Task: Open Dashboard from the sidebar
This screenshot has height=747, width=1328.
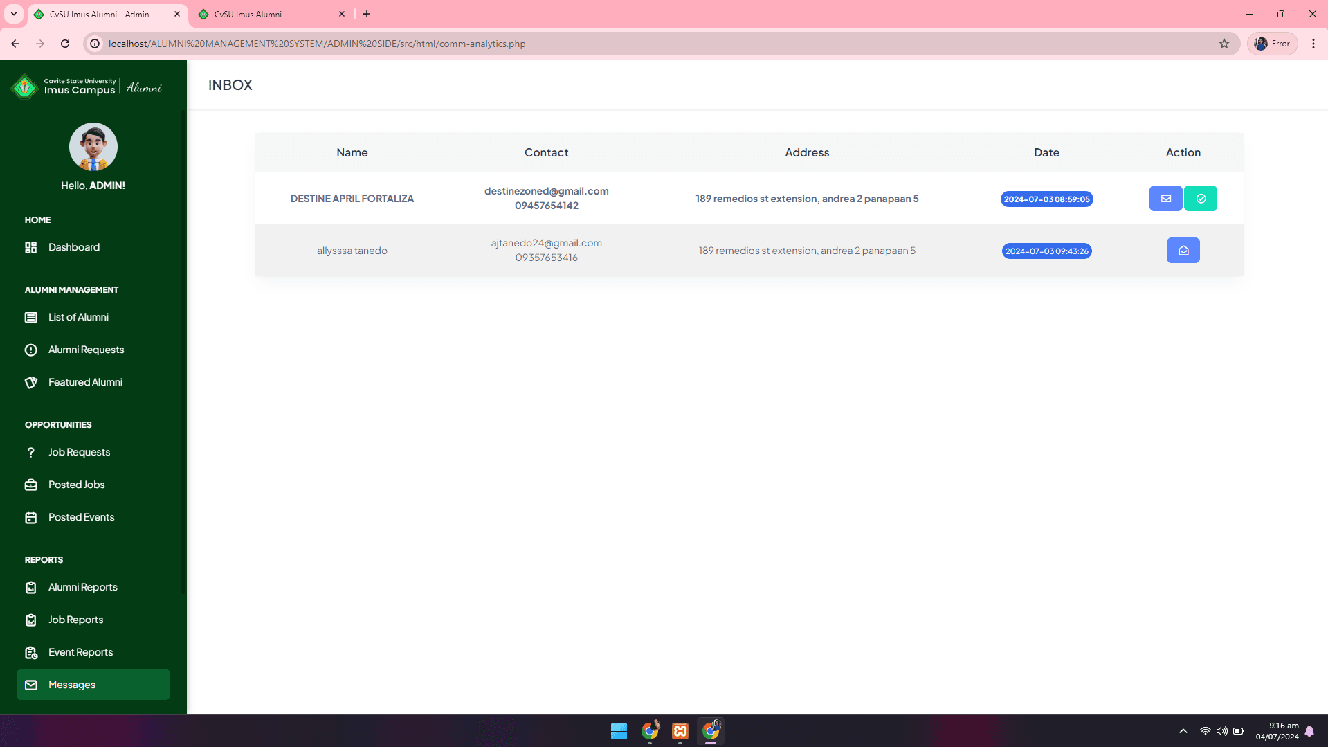Action: click(93, 247)
